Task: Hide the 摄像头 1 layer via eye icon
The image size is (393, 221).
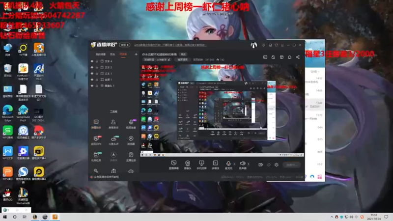Action: 92,85
